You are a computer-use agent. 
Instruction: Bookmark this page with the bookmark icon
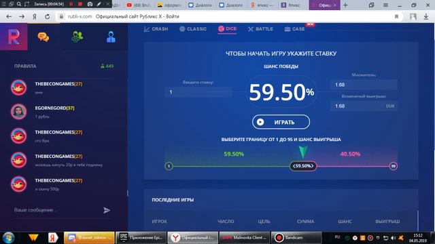pyautogui.click(x=397, y=16)
